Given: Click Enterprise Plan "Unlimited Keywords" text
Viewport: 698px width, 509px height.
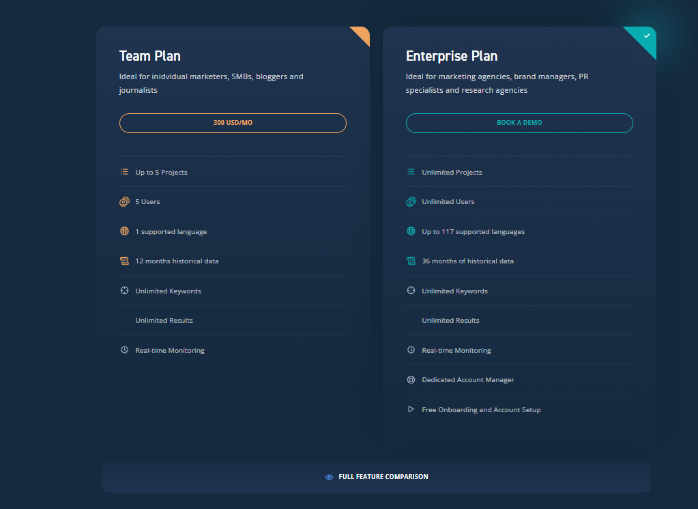Looking at the screenshot, I should (455, 291).
